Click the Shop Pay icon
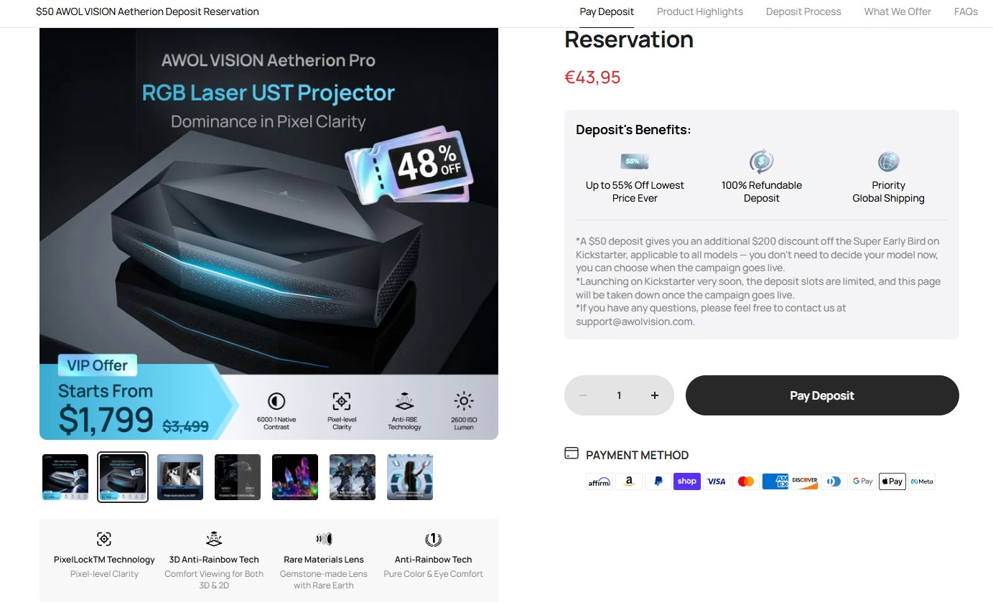The image size is (993, 602). pos(687,481)
